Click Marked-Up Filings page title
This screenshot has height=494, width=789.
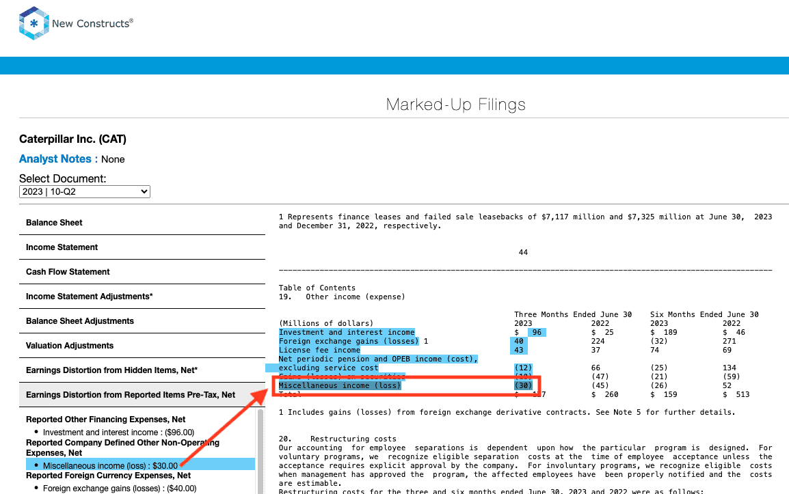[456, 105]
